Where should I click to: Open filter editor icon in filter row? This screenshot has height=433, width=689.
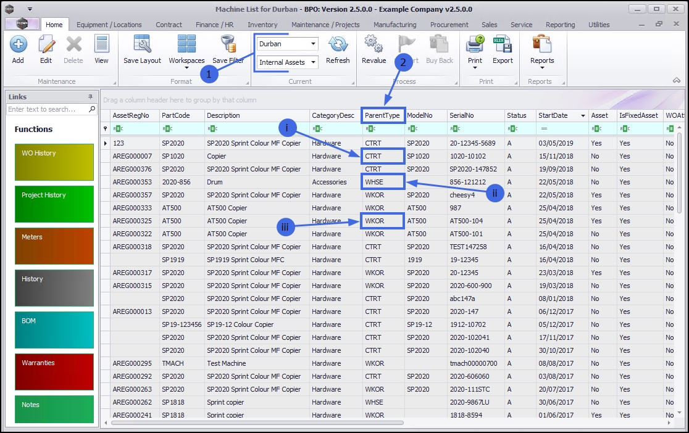coord(105,129)
